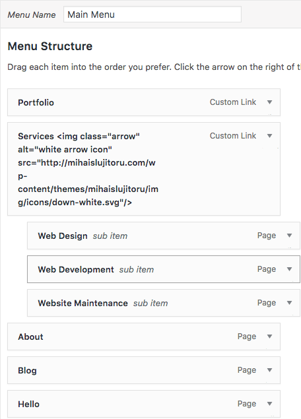Expand the Blog page arrow
The image size is (301, 419).
pyautogui.click(x=269, y=370)
